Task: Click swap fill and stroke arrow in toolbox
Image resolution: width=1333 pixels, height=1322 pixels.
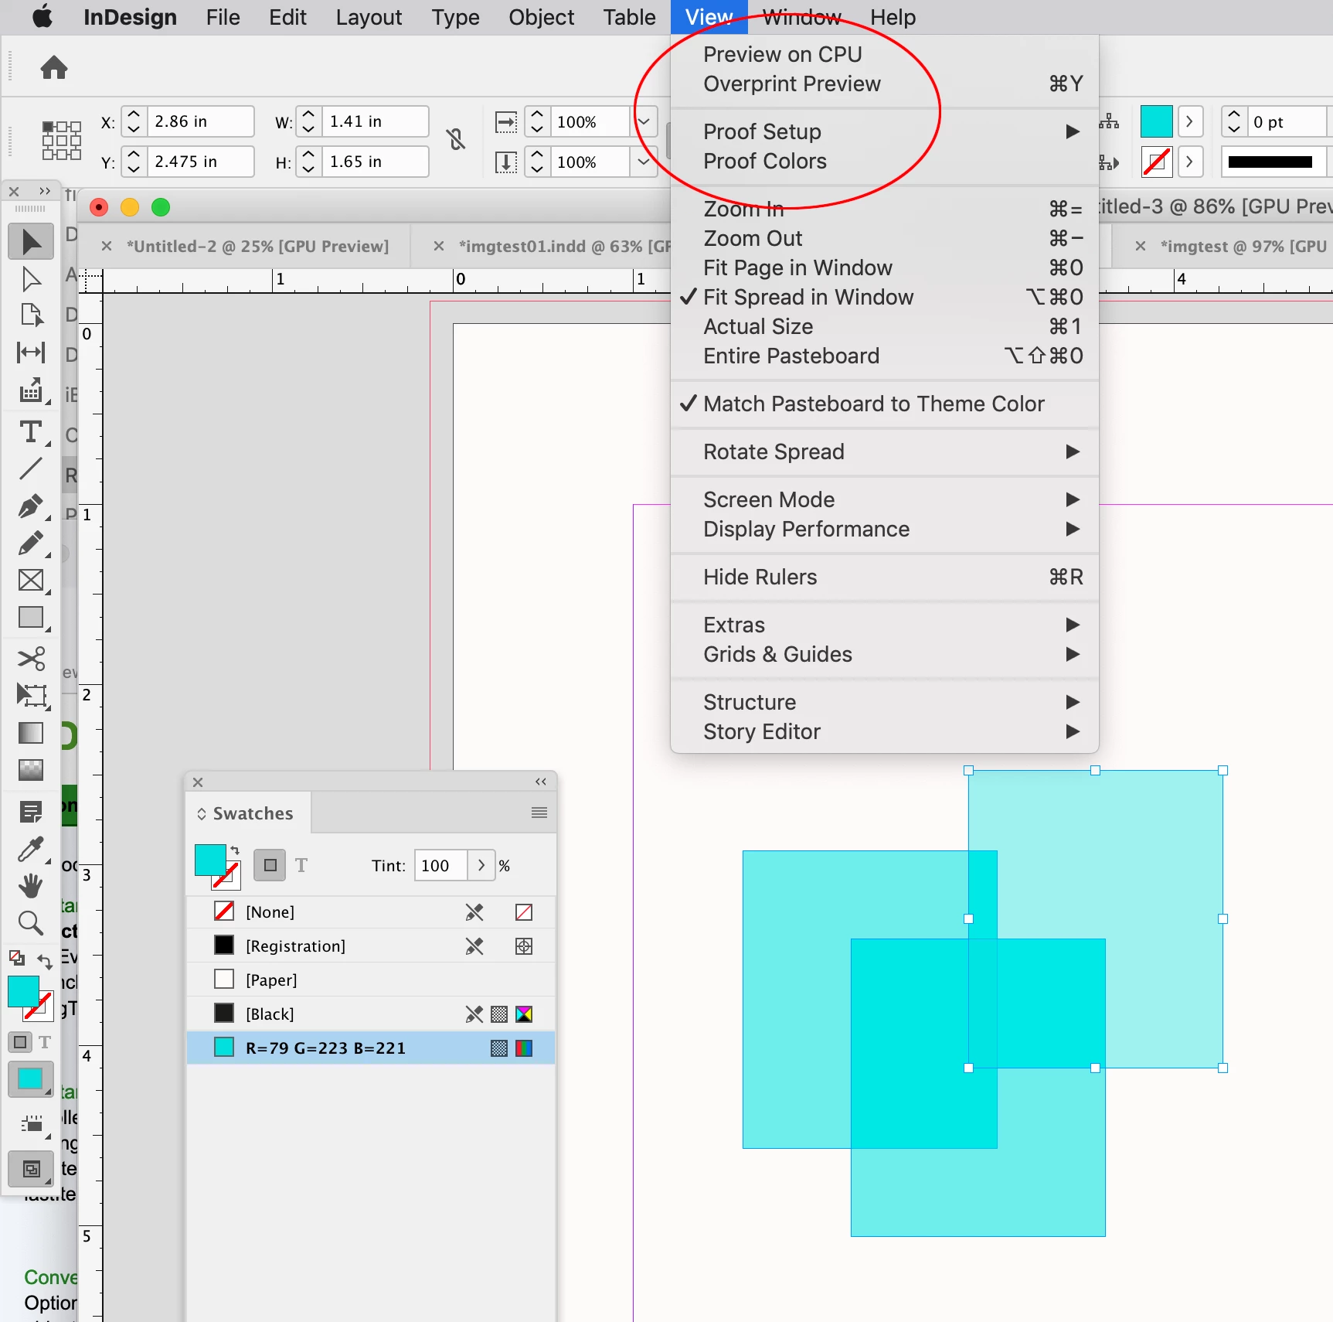Action: point(45,961)
